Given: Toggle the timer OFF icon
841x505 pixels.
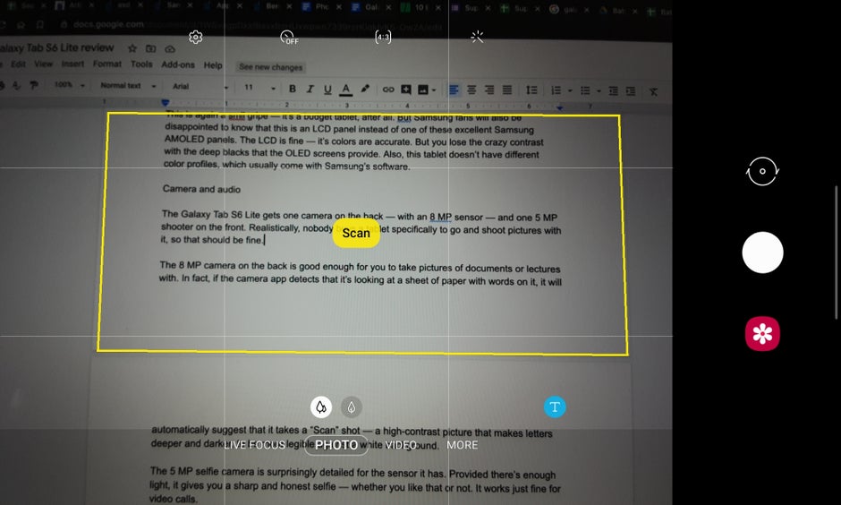Looking at the screenshot, I should click(289, 37).
